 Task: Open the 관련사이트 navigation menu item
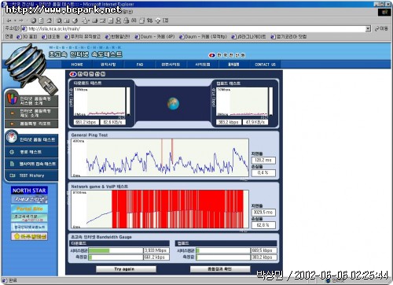[x=171, y=65]
